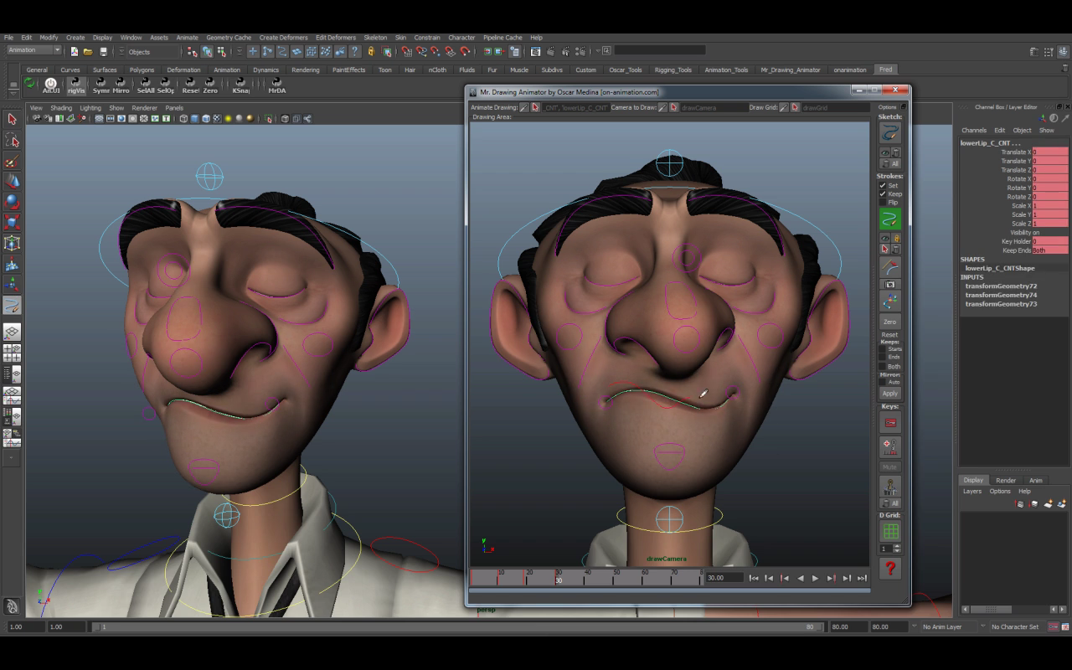The width and height of the screenshot is (1072, 670).
Task: Click the green stroke draw button
Action: [x=889, y=219]
